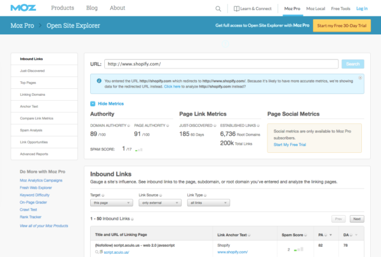Select Compare Link Metrics in sidebar
This screenshot has width=381, height=257.
tap(44, 119)
